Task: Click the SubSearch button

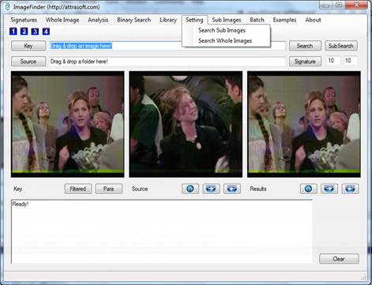Action: click(x=341, y=46)
